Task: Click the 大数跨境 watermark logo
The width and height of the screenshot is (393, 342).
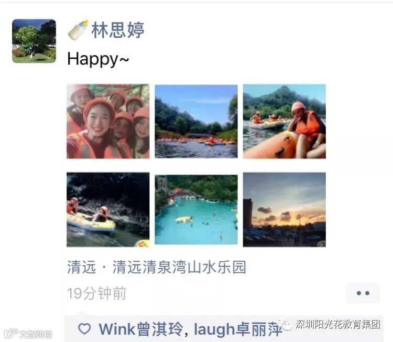Action: click(x=28, y=334)
